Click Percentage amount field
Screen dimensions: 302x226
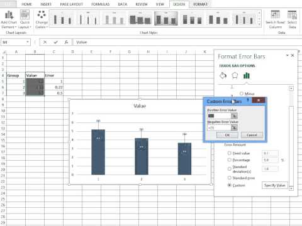click(x=270, y=160)
